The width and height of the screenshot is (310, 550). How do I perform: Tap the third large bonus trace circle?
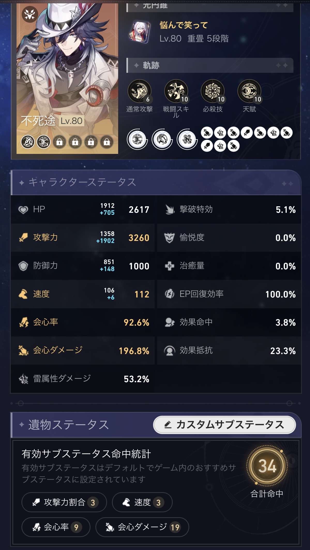click(187, 139)
